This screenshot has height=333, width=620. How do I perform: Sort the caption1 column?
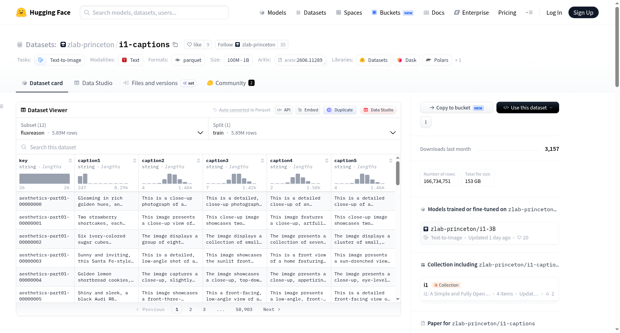[134, 161]
